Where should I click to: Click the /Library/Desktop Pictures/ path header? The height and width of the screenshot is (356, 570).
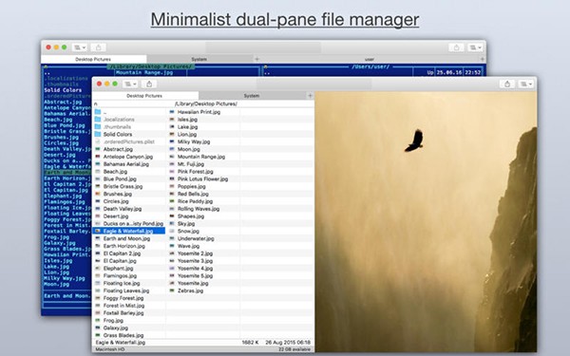(206, 103)
